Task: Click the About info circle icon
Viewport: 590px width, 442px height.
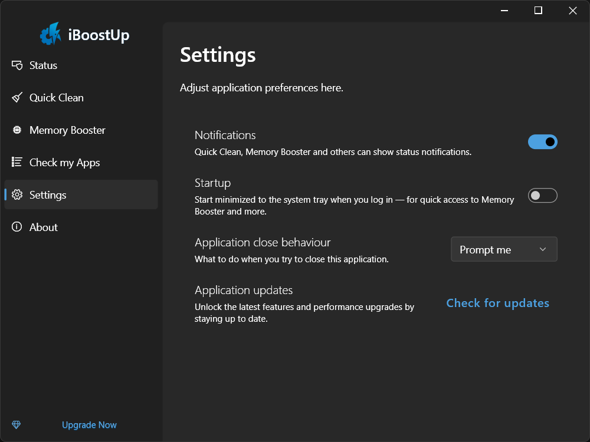Action: click(17, 227)
